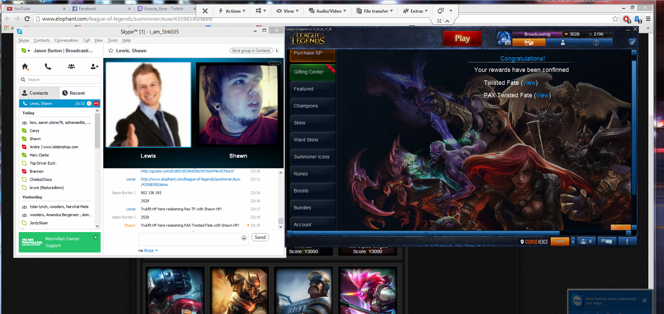Open the League store treasure chest icon

point(529,42)
